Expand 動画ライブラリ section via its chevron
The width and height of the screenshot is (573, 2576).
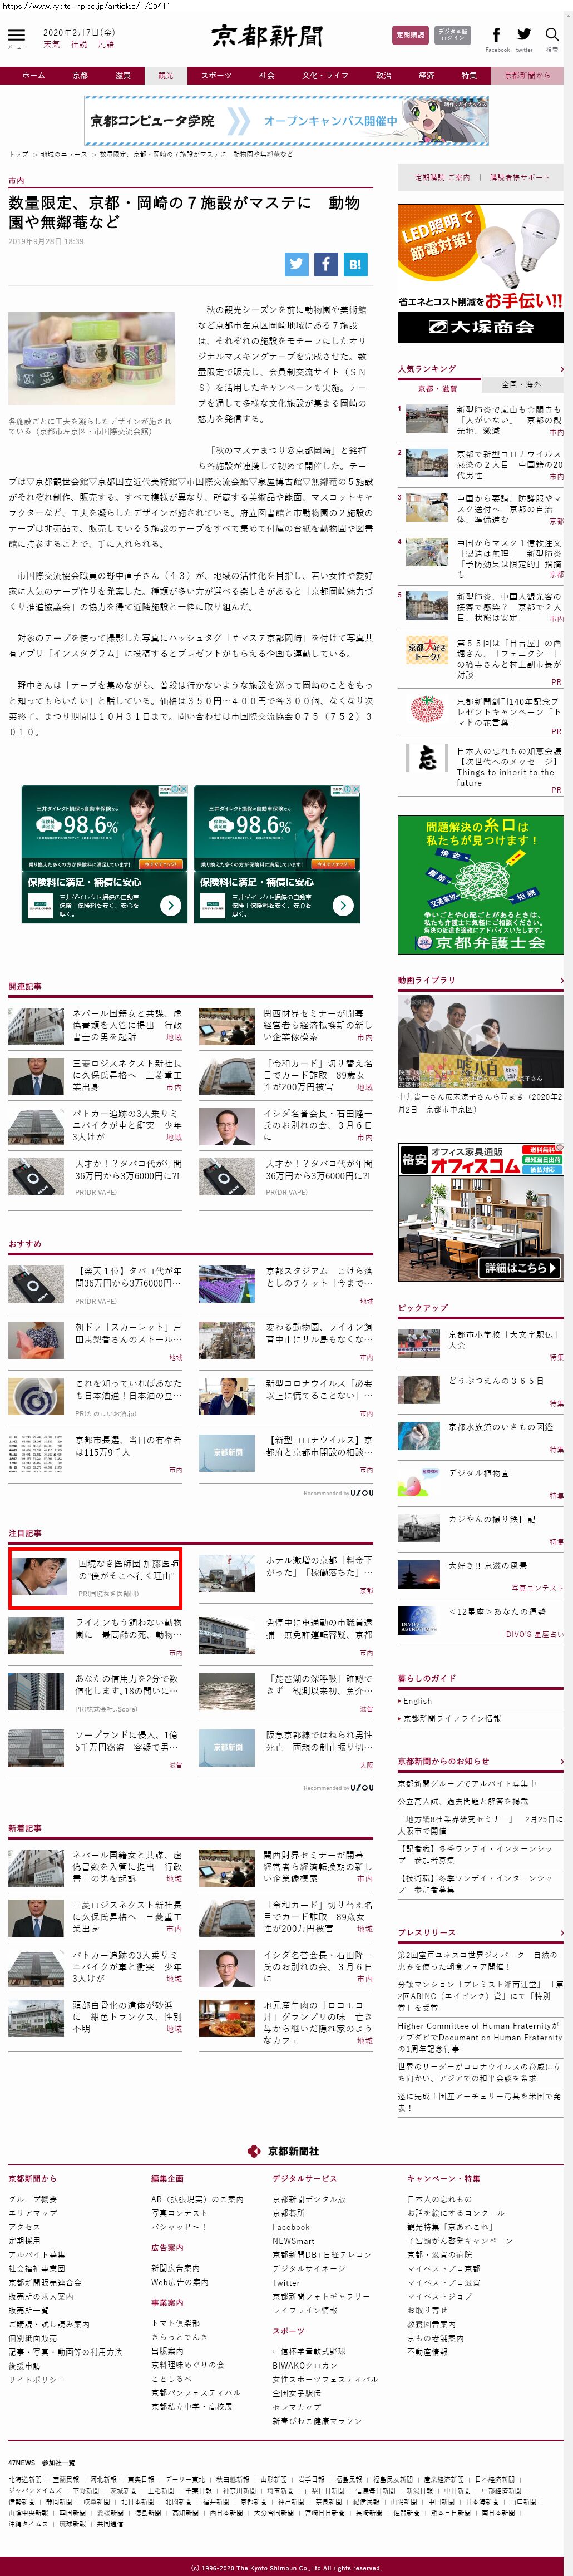click(x=561, y=980)
